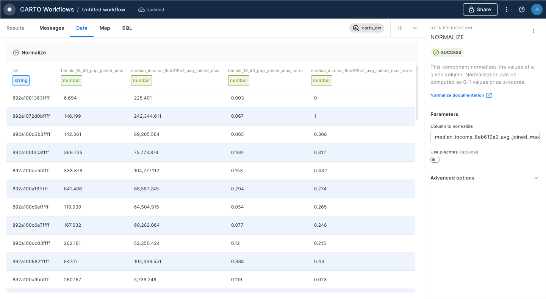Click the carto_dw connection chip

366,28
